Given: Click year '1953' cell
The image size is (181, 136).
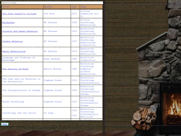Looking at the screenshot, I should click(x=75, y=31).
